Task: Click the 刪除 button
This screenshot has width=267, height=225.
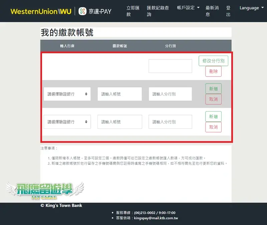Action: point(213,71)
